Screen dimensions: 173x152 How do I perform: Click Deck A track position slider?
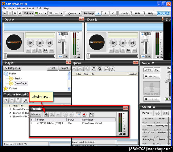pos(29,56)
